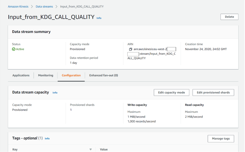The width and height of the screenshot is (245, 152).
Task: Switch to the Applications tab
Action: click(x=21, y=75)
